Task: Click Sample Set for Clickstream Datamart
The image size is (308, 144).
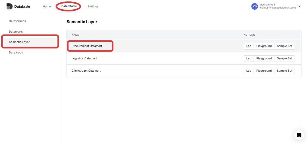Action: 284,71
